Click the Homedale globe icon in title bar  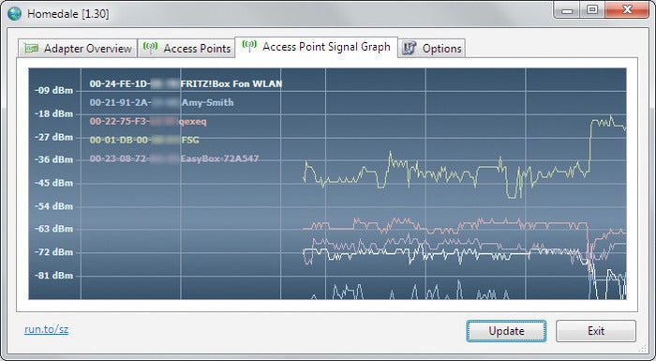pyautogui.click(x=14, y=14)
